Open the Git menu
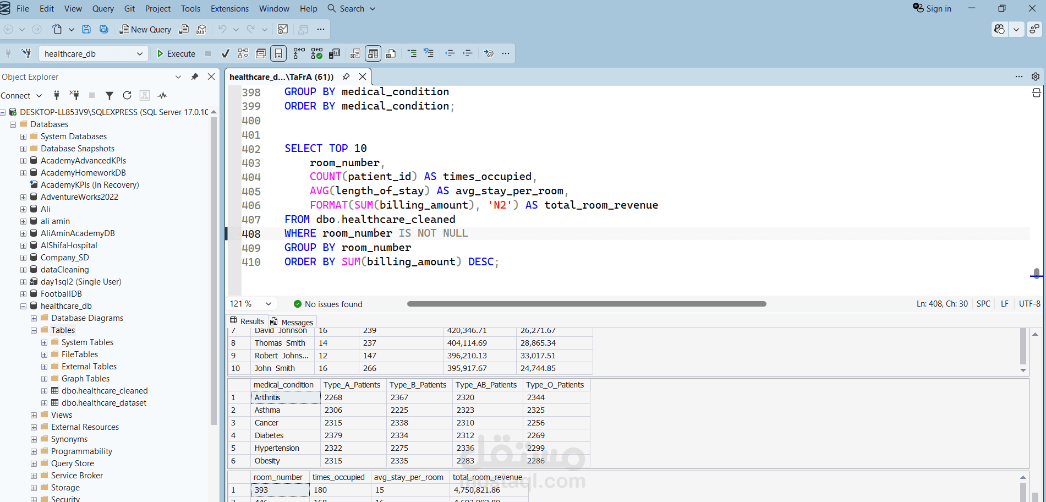1046x502 pixels. pyautogui.click(x=130, y=8)
